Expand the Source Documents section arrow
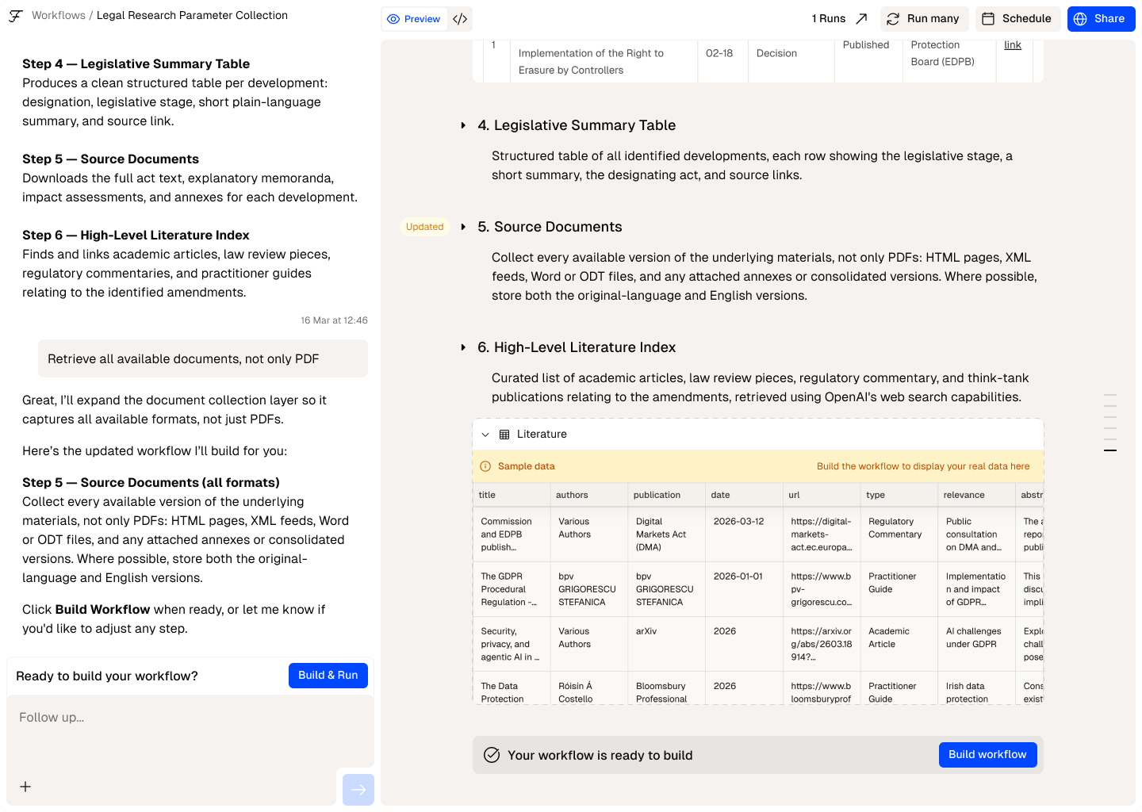This screenshot has width=1142, height=812. [x=463, y=227]
